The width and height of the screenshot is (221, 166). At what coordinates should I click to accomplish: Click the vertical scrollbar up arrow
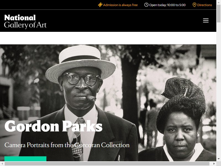click(219, 2)
